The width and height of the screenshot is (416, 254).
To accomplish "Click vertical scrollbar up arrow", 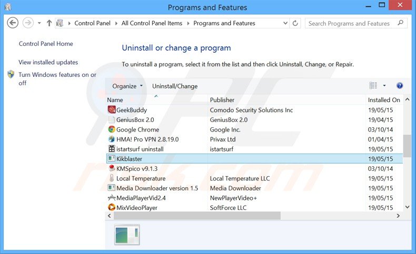I will click(x=408, y=99).
